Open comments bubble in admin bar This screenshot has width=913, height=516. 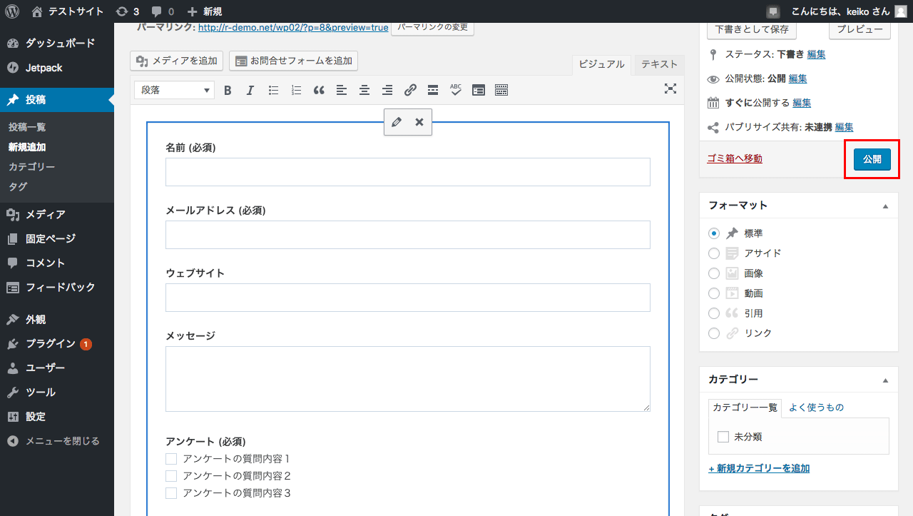point(163,11)
